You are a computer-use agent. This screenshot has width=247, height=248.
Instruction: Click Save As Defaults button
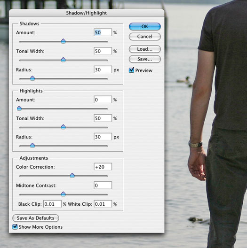pyautogui.click(x=36, y=218)
